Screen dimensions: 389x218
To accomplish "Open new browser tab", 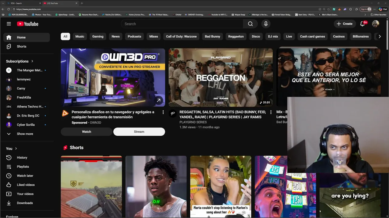I will (82, 3).
